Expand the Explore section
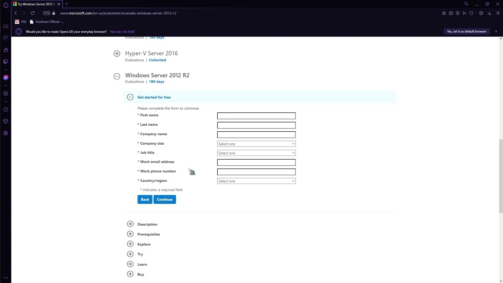This screenshot has height=283, width=503. tap(130, 244)
